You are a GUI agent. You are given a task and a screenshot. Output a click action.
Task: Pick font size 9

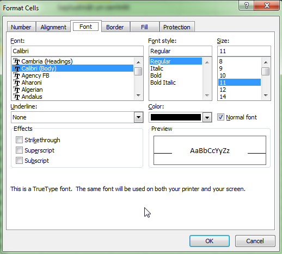click(x=240, y=68)
